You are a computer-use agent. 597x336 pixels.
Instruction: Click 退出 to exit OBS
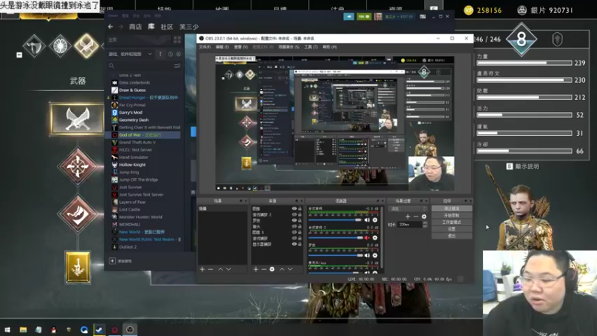coord(452,236)
